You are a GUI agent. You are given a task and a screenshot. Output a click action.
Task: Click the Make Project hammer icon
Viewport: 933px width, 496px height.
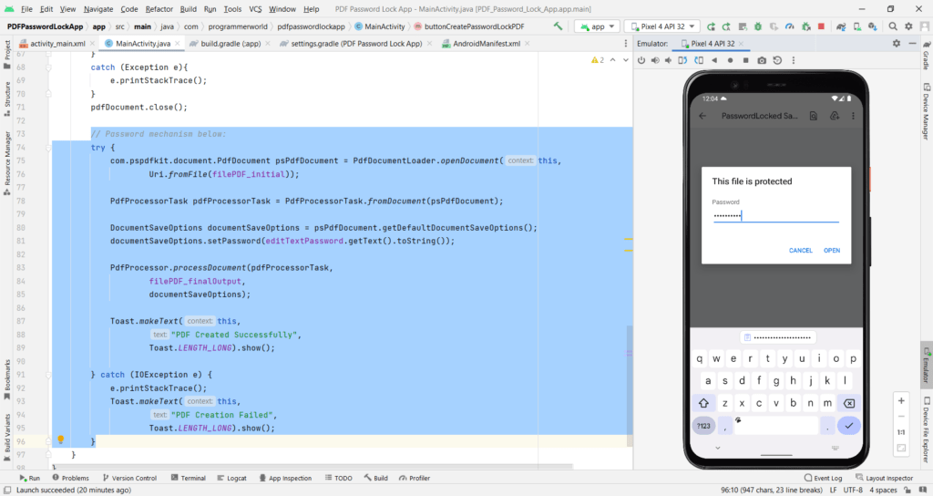(558, 26)
